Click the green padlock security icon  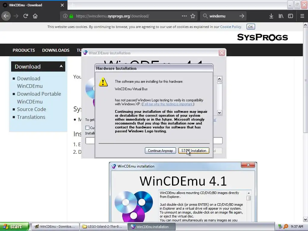click(71, 16)
